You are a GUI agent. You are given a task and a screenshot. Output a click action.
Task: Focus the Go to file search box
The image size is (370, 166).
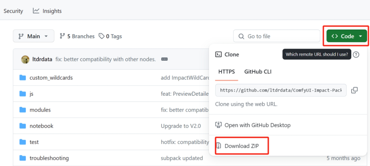coord(277,36)
